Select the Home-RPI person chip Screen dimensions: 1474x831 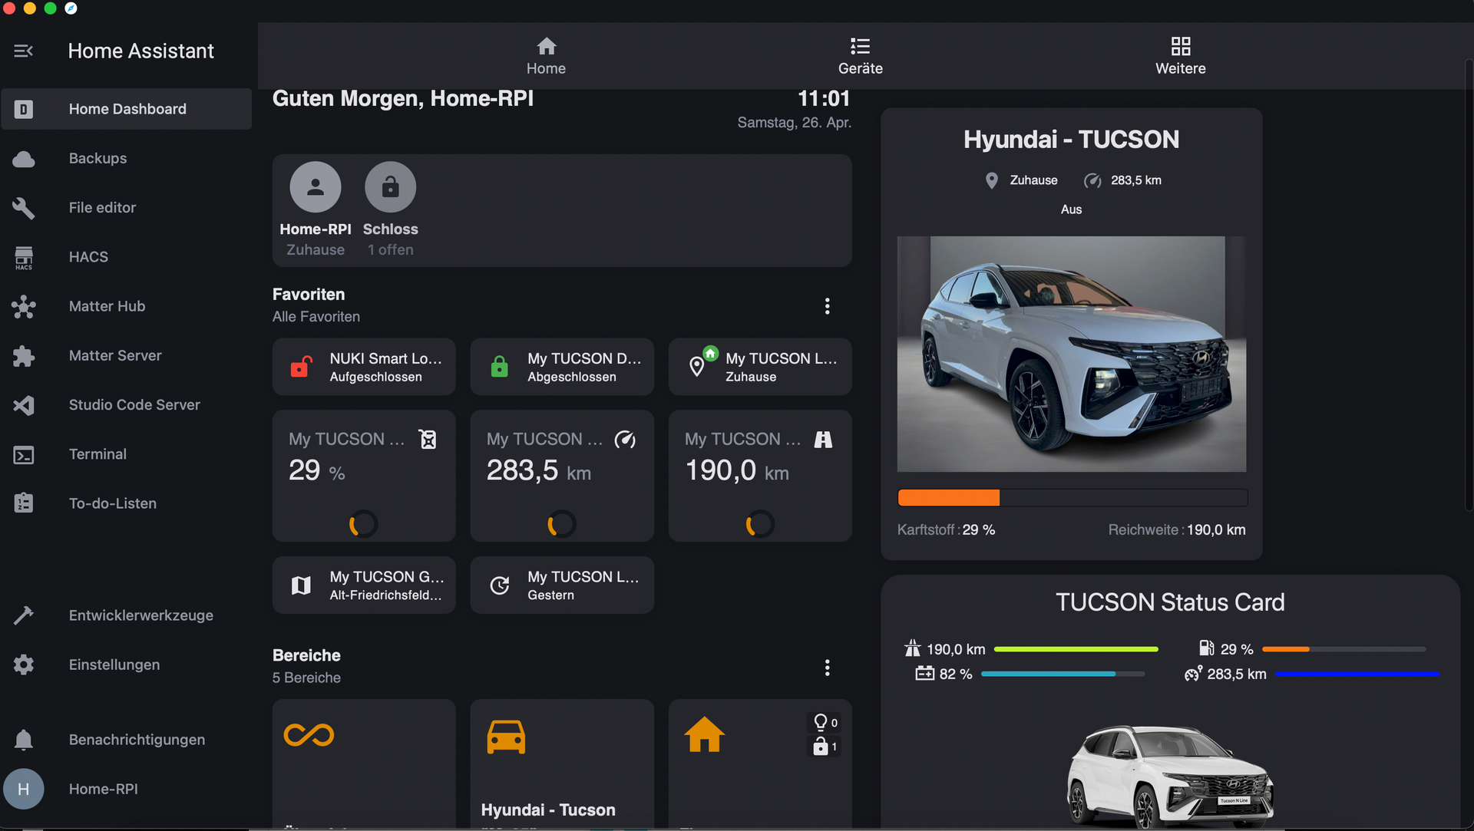point(316,209)
